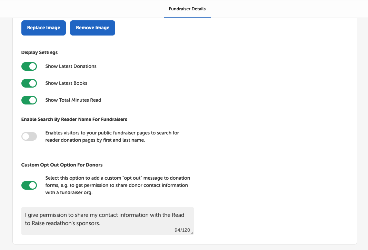Click the Custom Opt Out Option heading

(62, 165)
